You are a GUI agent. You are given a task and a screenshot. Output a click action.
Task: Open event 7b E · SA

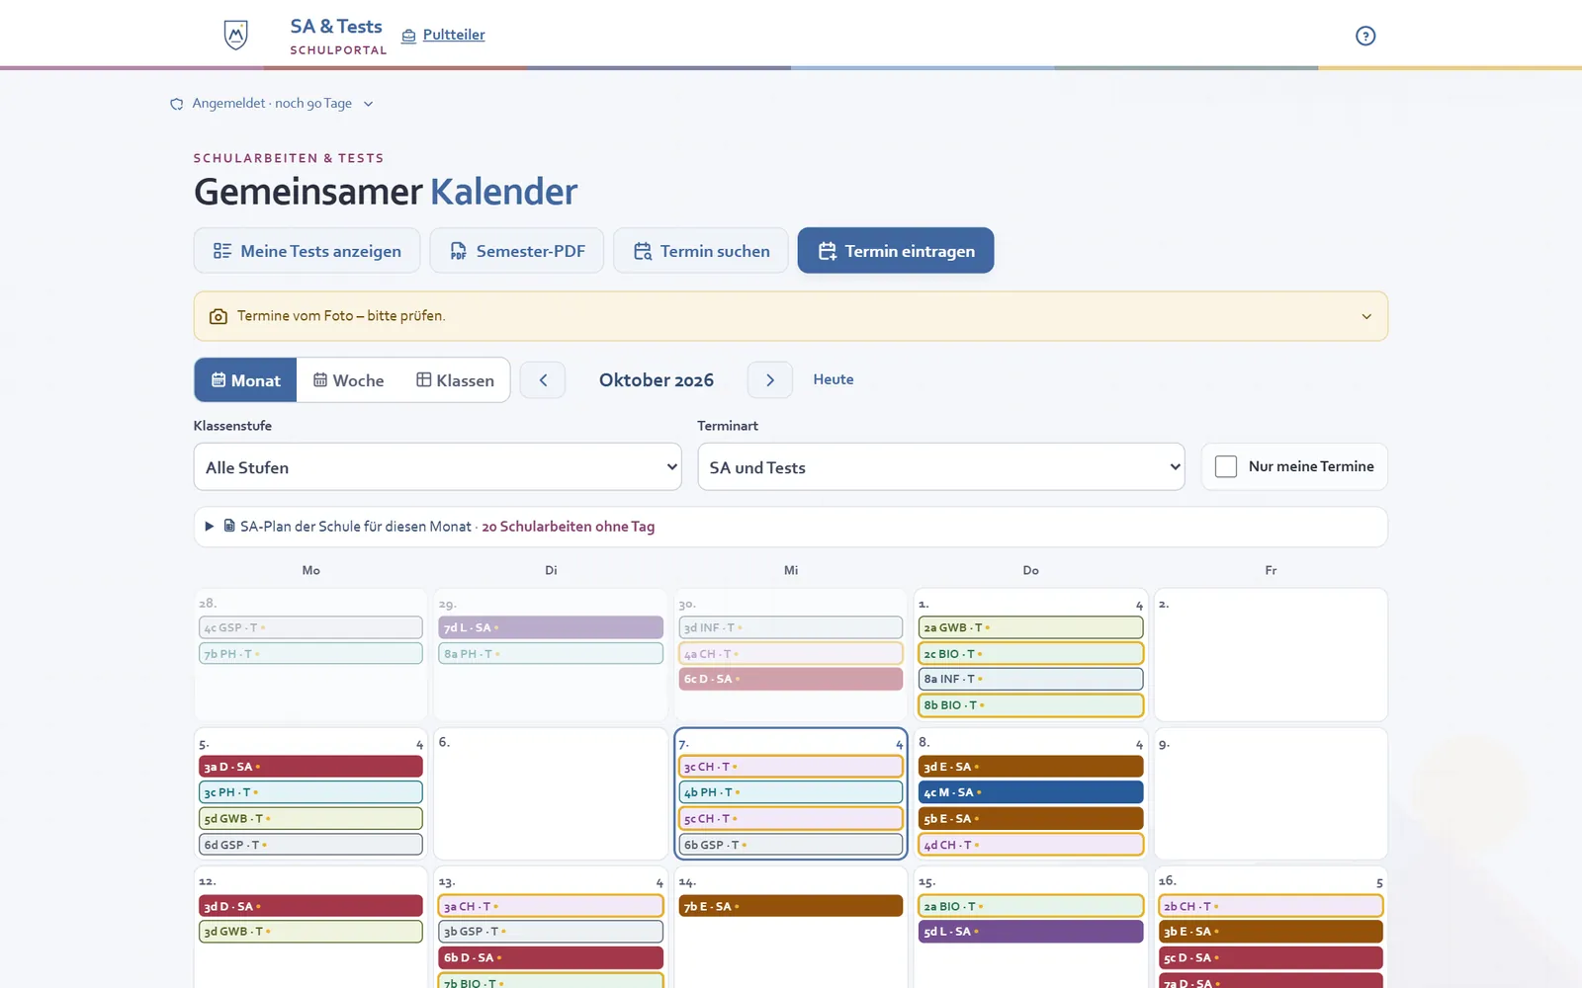pos(791,906)
